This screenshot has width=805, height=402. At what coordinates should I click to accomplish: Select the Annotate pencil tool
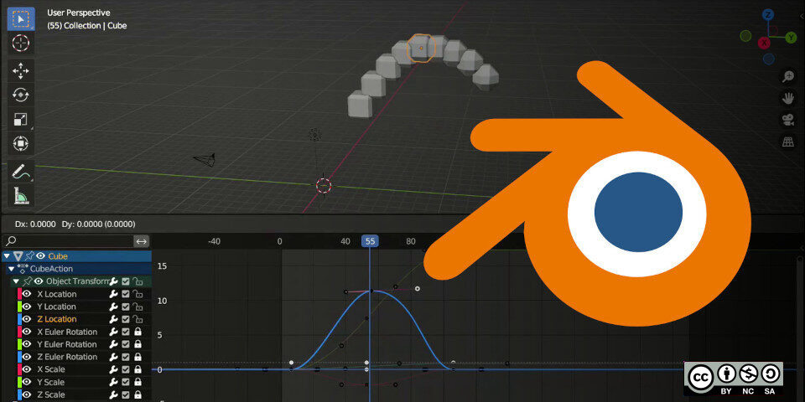click(x=21, y=172)
